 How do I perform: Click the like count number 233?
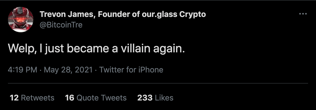point(145,98)
